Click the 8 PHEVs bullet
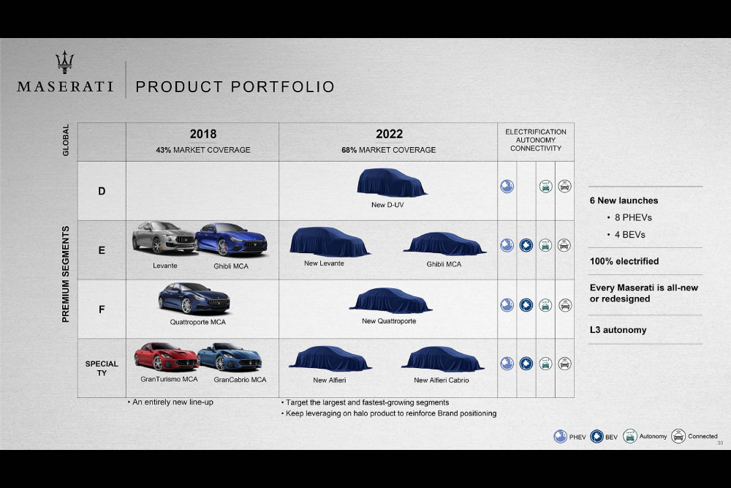This screenshot has height=488, width=731. click(x=629, y=217)
